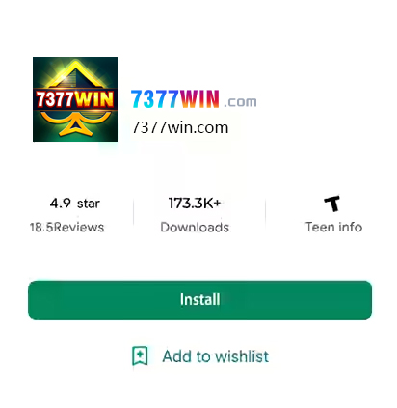Click the word Install on green button

[199, 300]
